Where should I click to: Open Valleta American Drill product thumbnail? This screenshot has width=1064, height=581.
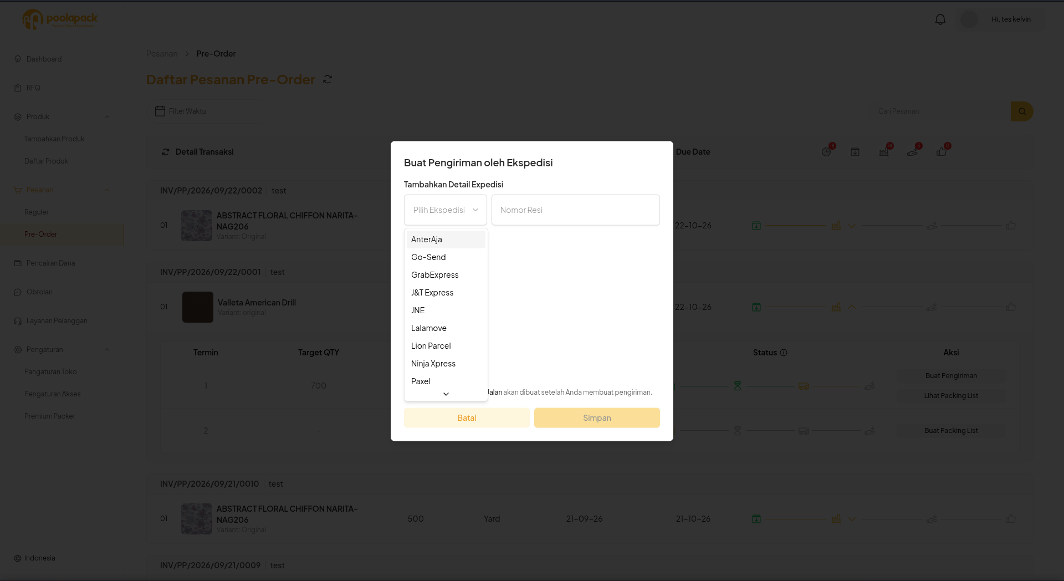(198, 307)
